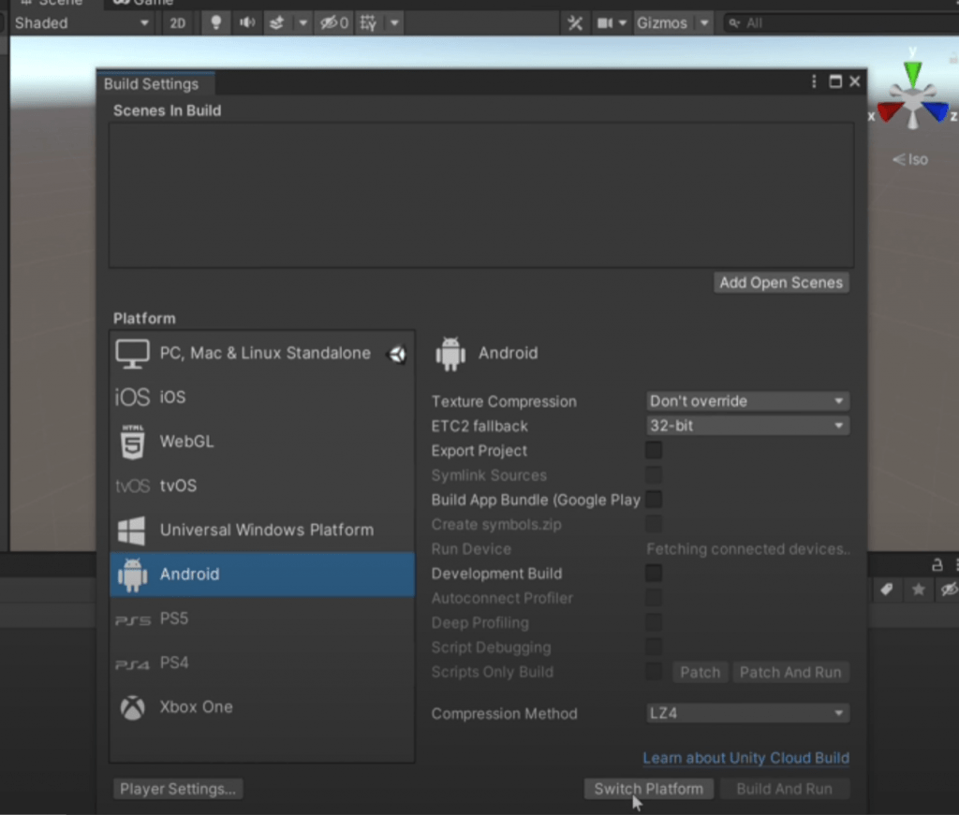Select PS5 platform
959x815 pixels.
tap(262, 619)
